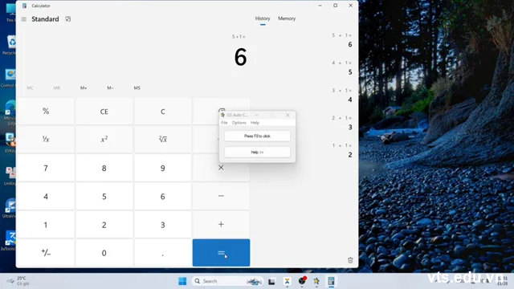Image resolution: width=514 pixels, height=289 pixels.
Task: Click number key 2
Action: (104, 225)
